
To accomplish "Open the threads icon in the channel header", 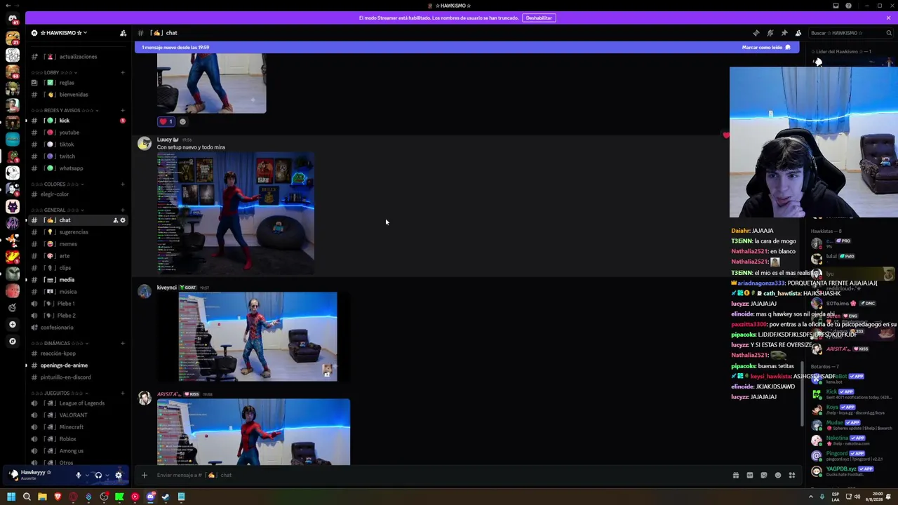I will (x=756, y=33).
